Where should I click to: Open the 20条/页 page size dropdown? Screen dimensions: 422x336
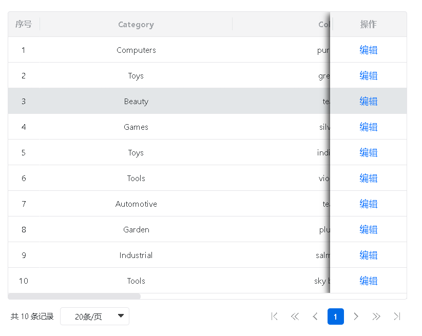[94, 317]
